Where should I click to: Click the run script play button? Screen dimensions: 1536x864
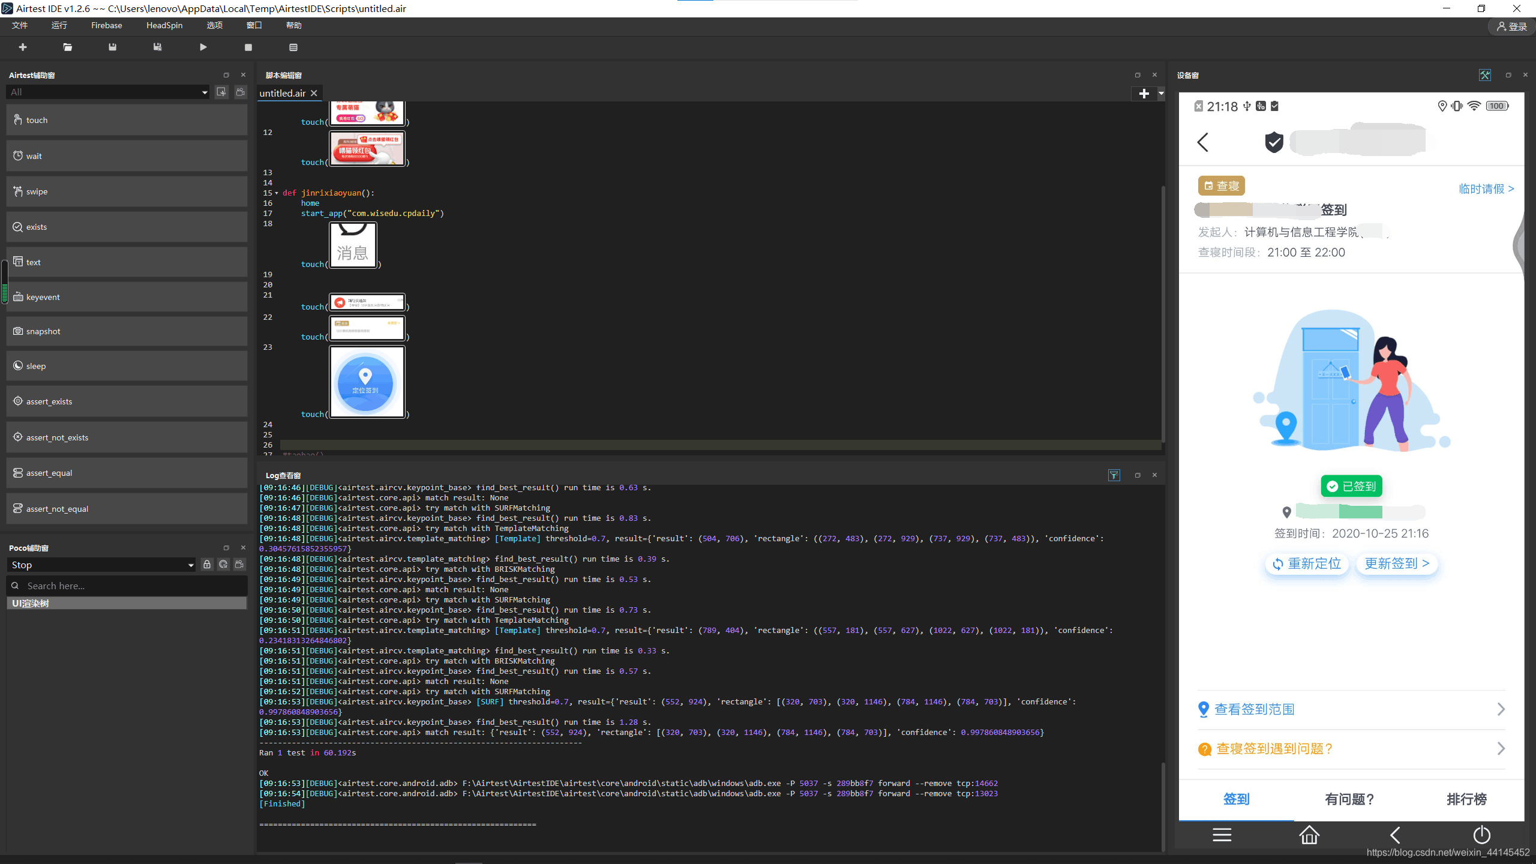pos(203,46)
